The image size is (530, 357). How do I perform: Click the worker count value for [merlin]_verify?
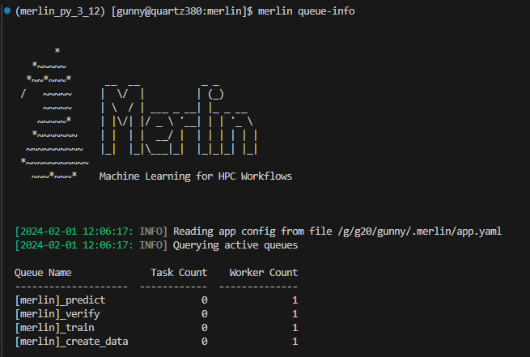(295, 314)
